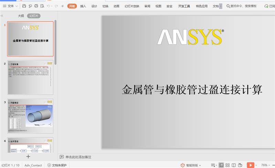Click the title text 金属管与橡胶管过盈连接计算
Viewport: 275px width, 168px height.
(x=192, y=90)
